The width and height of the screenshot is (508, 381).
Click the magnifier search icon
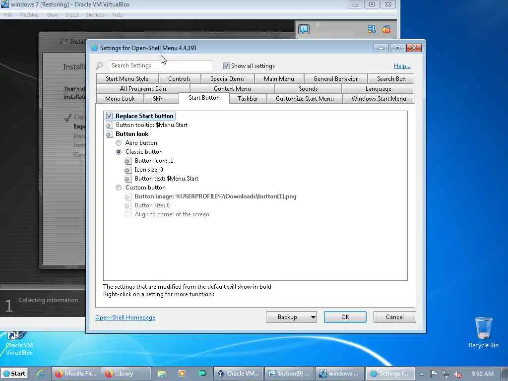(99, 66)
